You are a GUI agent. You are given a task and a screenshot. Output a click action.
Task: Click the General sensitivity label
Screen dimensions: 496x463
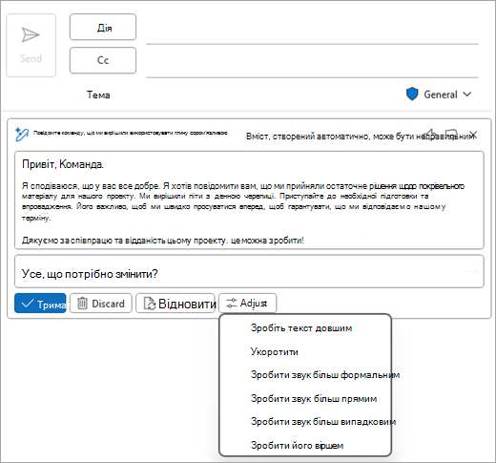click(441, 95)
